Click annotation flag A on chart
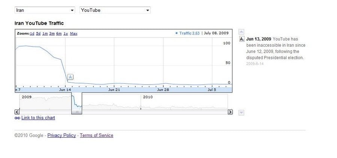This screenshot has width=337, height=158. pos(70,77)
